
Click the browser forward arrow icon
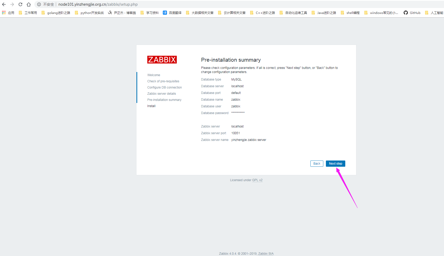click(12, 4)
